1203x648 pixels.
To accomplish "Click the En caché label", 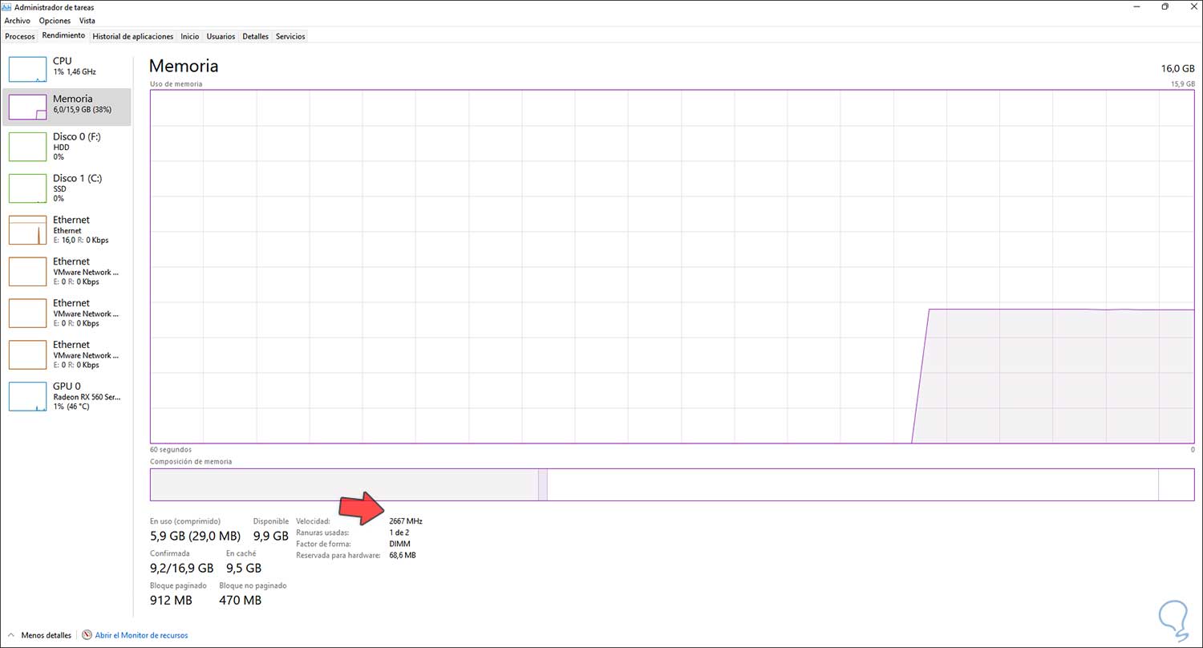I will click(x=241, y=553).
